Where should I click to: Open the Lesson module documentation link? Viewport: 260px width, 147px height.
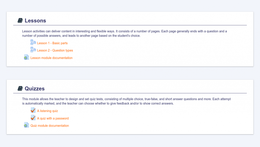coord(52,58)
